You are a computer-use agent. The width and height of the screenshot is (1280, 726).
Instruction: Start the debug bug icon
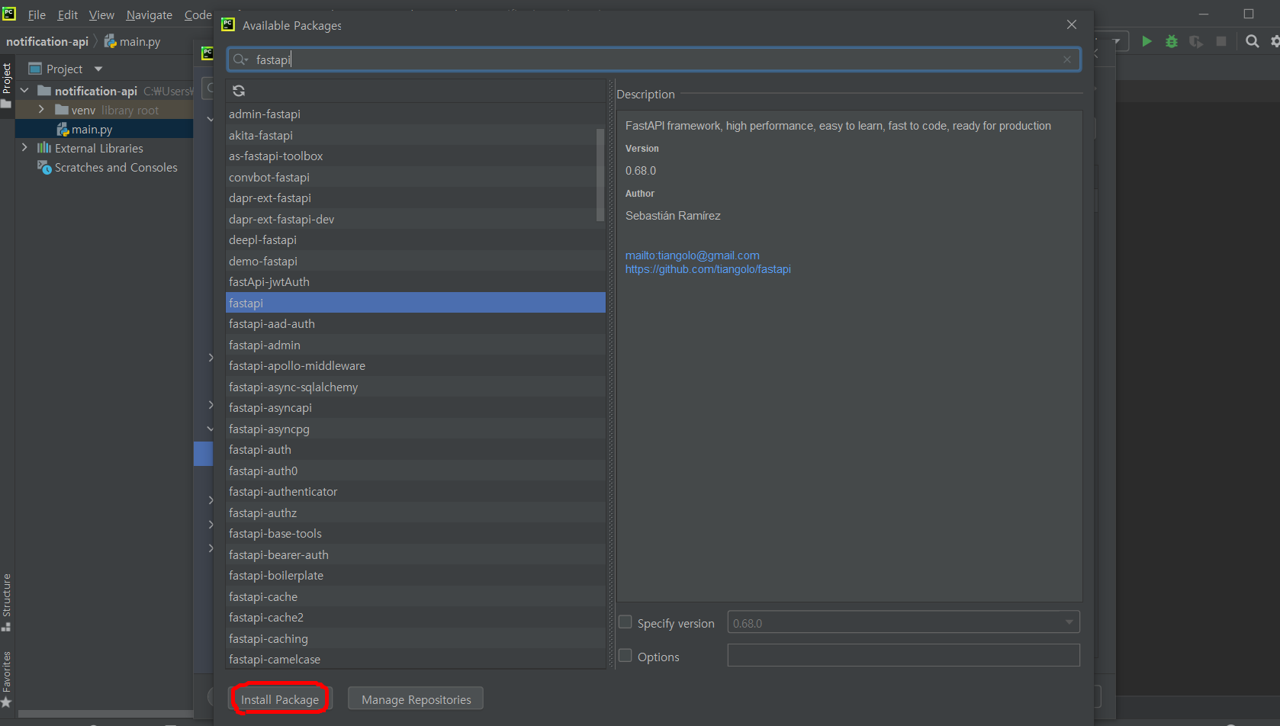pos(1172,41)
